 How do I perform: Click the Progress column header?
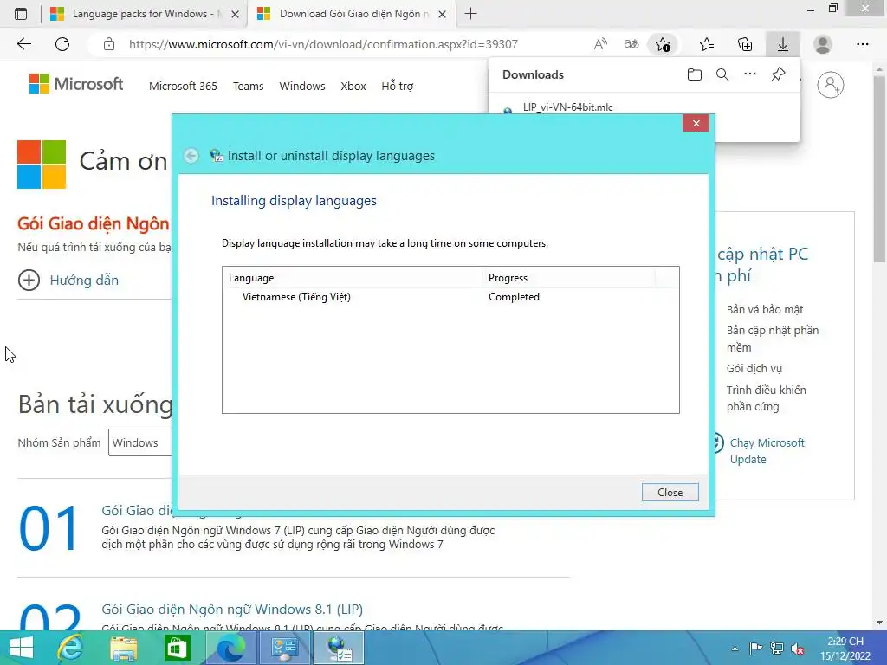568,278
